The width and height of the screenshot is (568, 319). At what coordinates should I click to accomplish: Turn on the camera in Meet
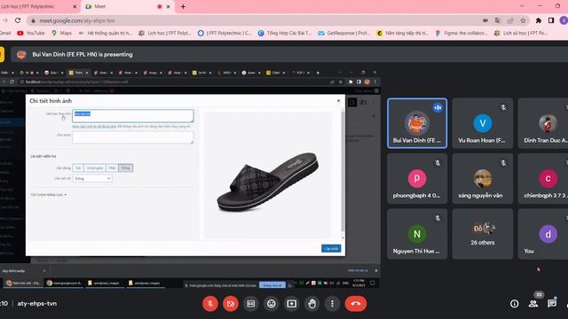[x=231, y=304]
